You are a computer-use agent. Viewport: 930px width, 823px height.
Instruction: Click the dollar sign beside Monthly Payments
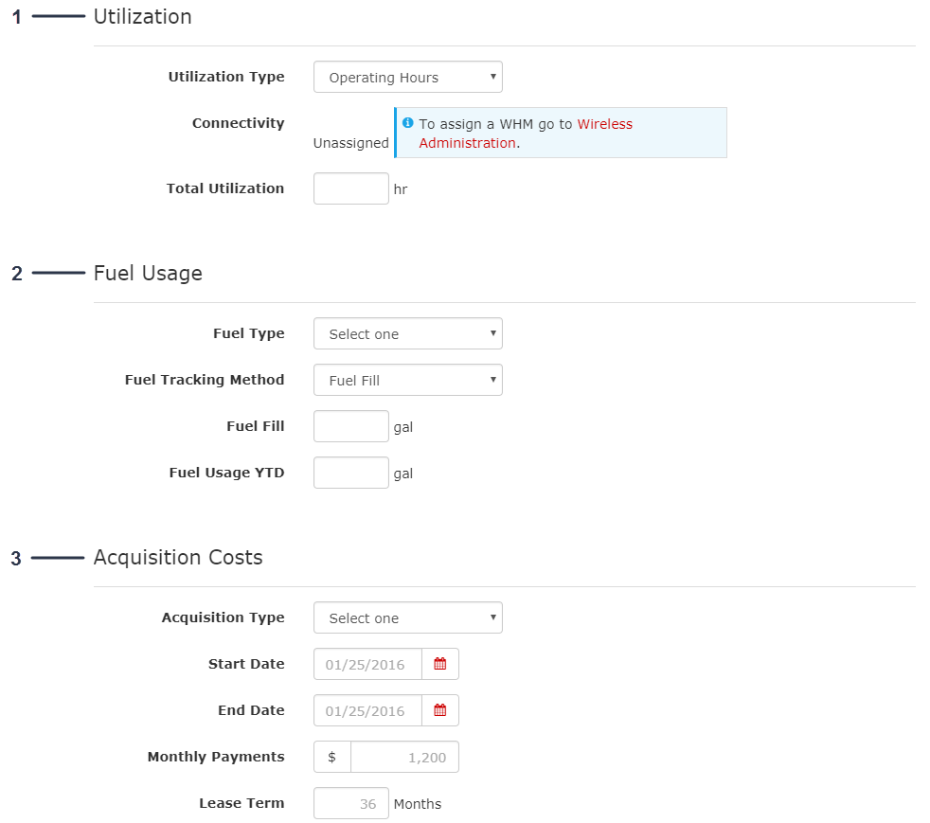(x=331, y=757)
